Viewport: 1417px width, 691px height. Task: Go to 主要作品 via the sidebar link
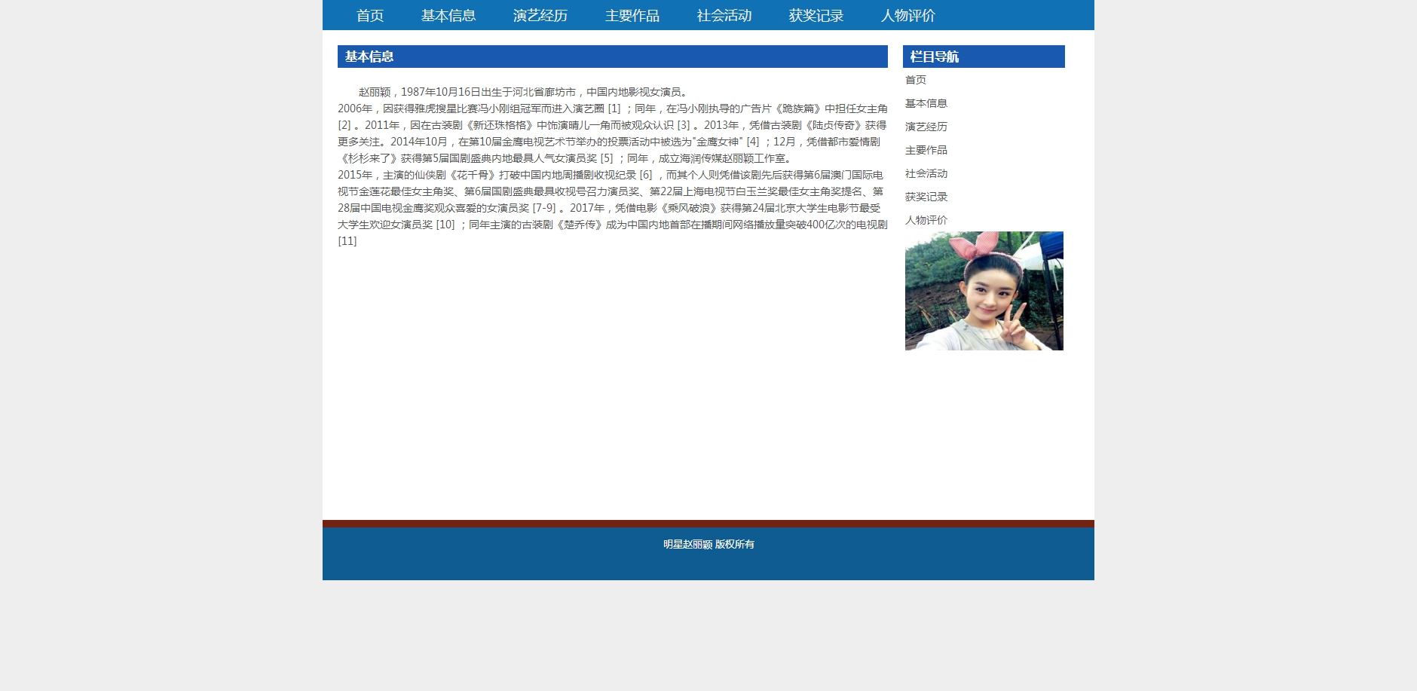point(926,150)
